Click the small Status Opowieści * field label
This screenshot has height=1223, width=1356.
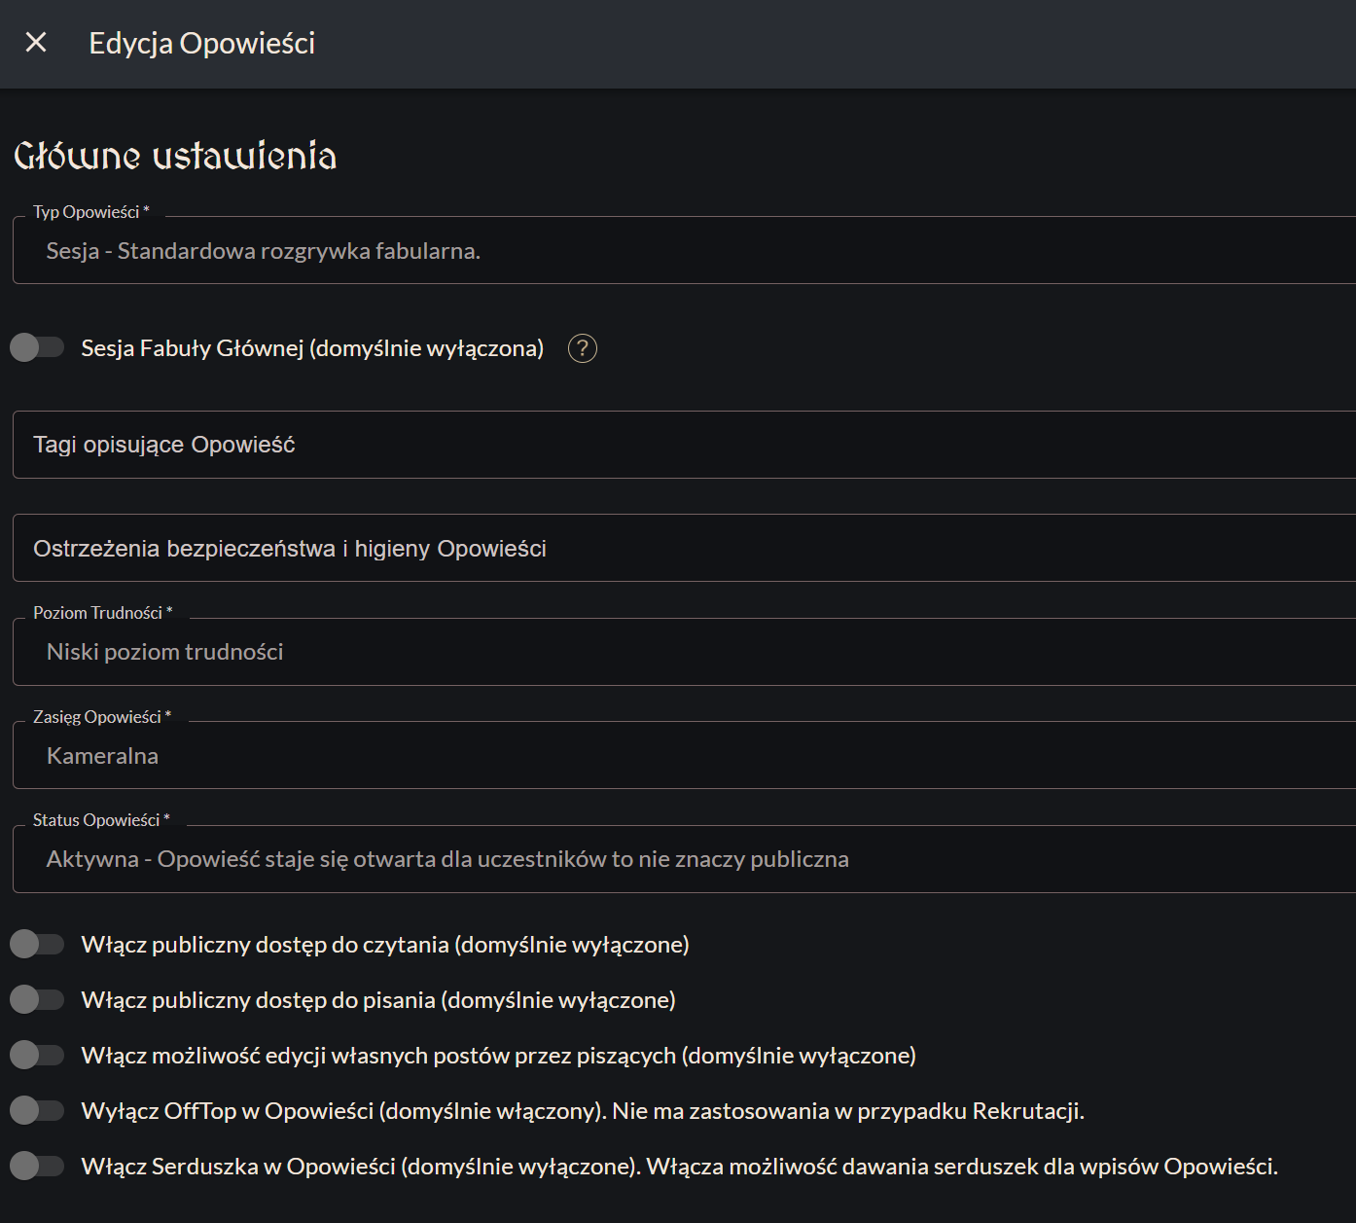101,820
